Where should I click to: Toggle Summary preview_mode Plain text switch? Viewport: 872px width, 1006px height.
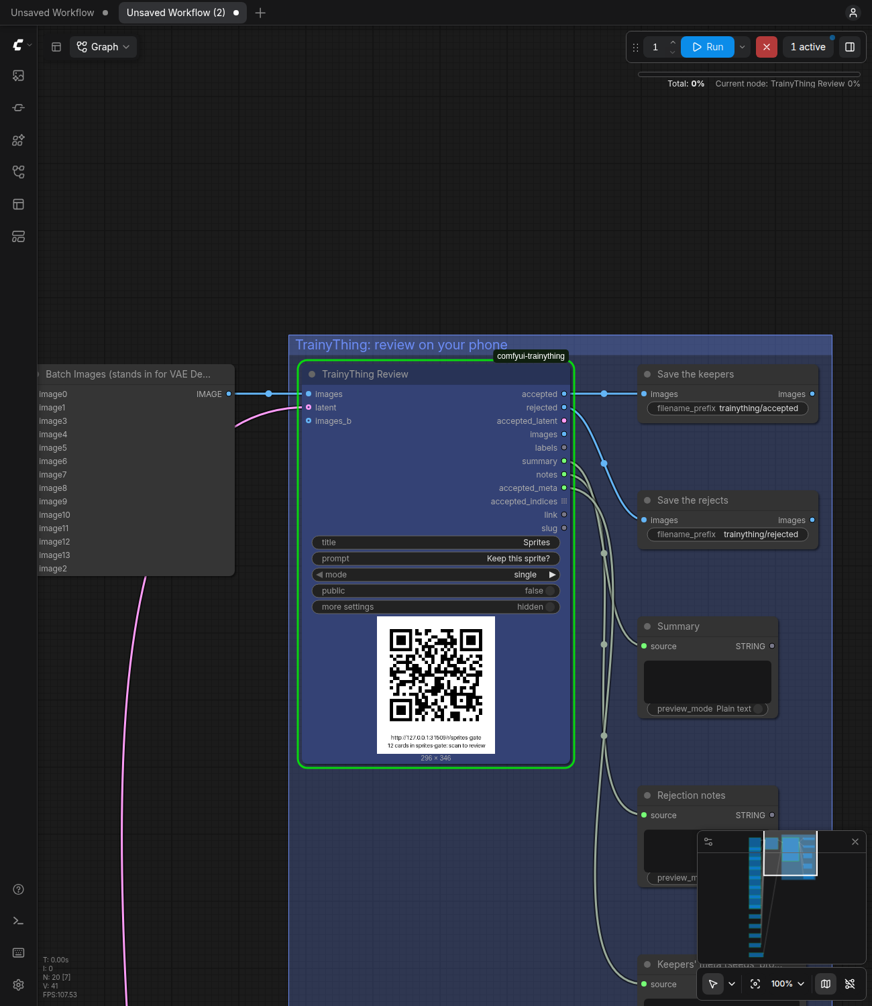point(759,709)
